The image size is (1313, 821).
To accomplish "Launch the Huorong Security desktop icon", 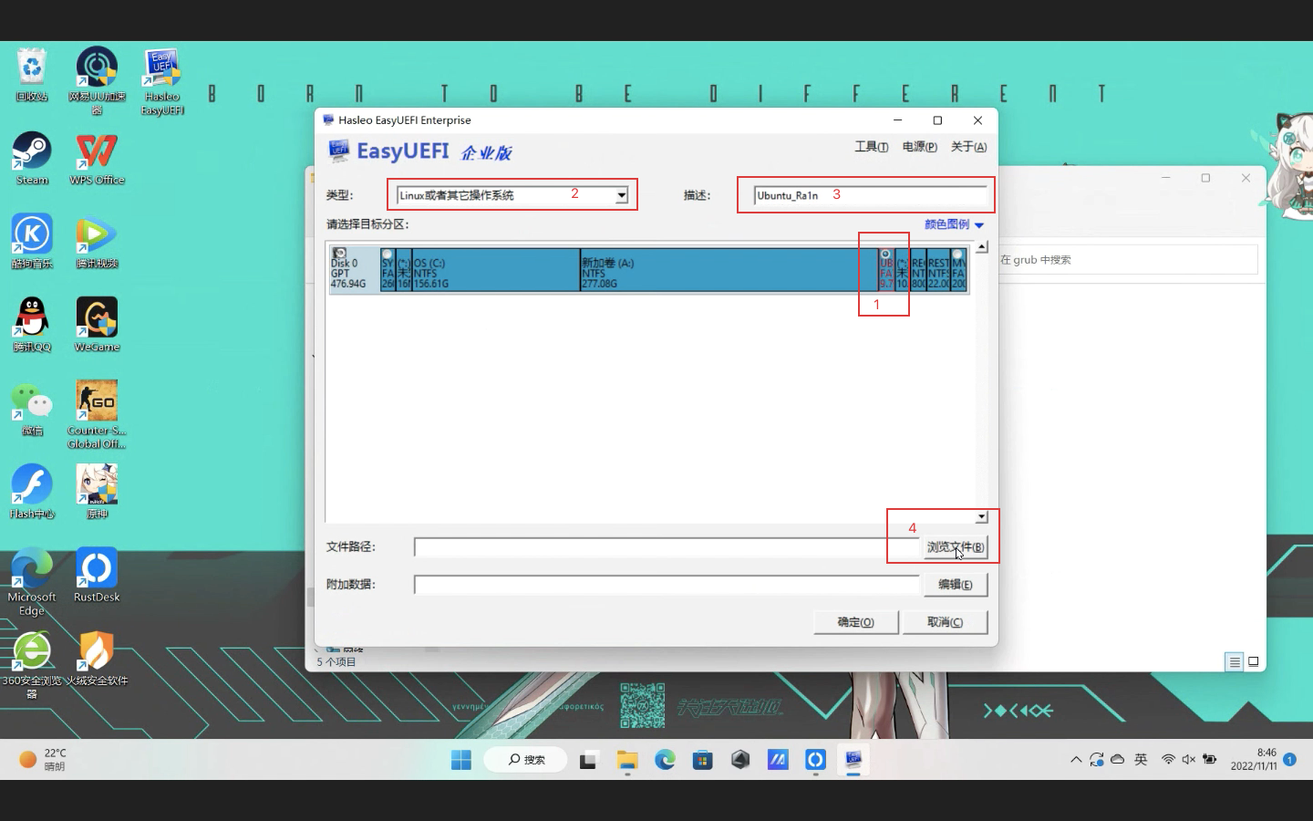I will [x=97, y=659].
